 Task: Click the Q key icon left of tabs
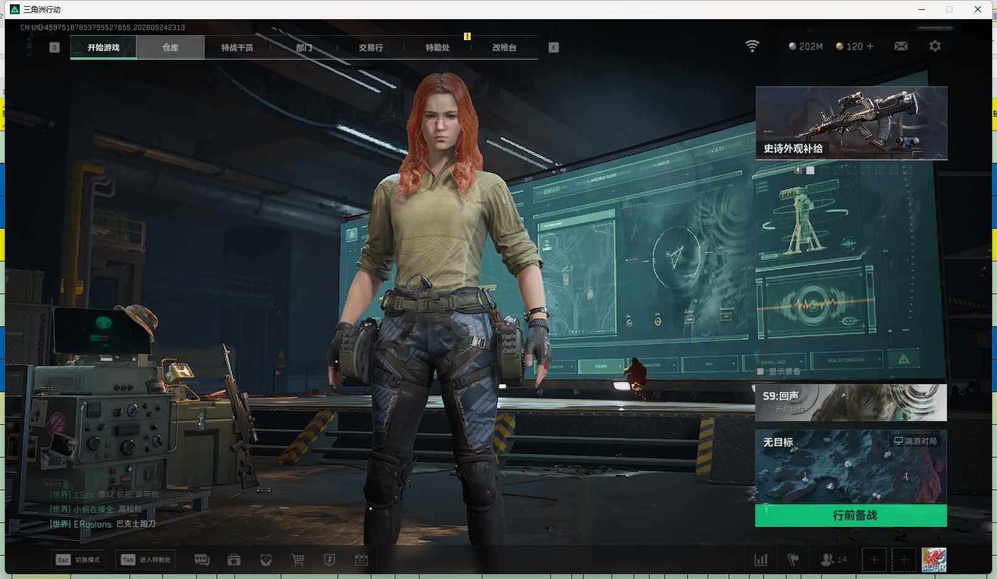tap(54, 47)
